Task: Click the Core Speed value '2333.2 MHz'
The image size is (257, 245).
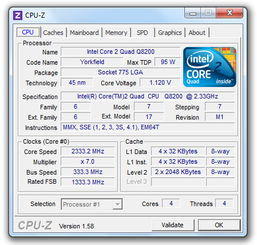Action: [88, 151]
